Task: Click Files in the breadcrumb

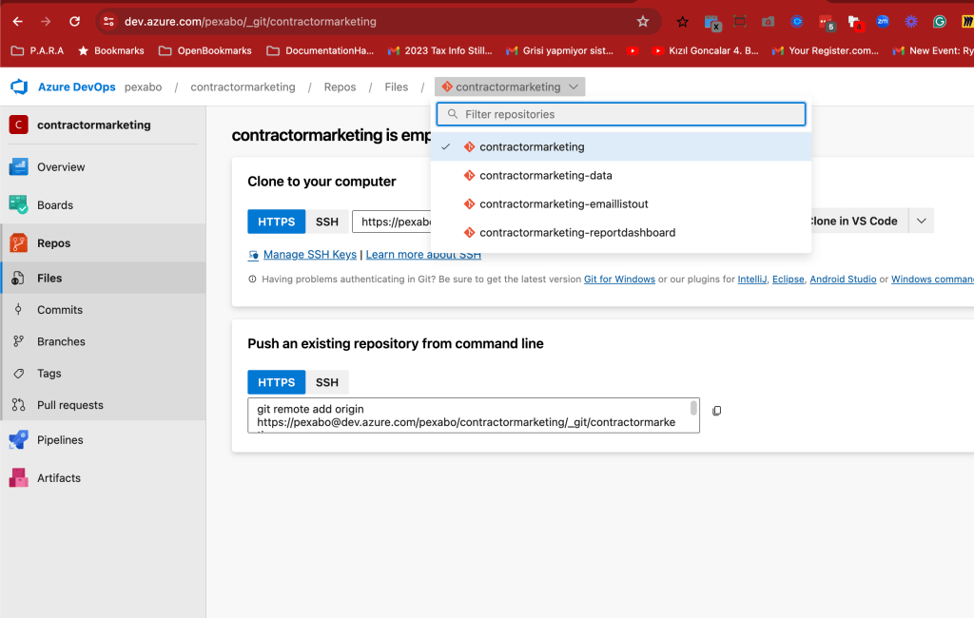Action: pos(397,87)
